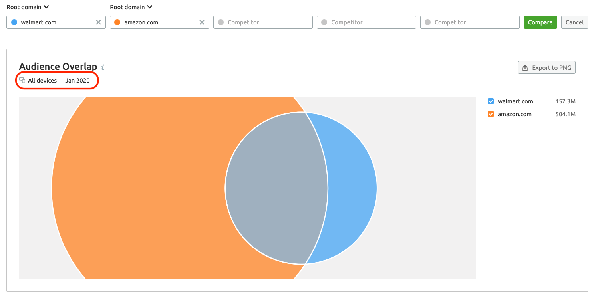Click the gray overlap region of the Venn diagram
The image size is (596, 299).
pos(276,188)
